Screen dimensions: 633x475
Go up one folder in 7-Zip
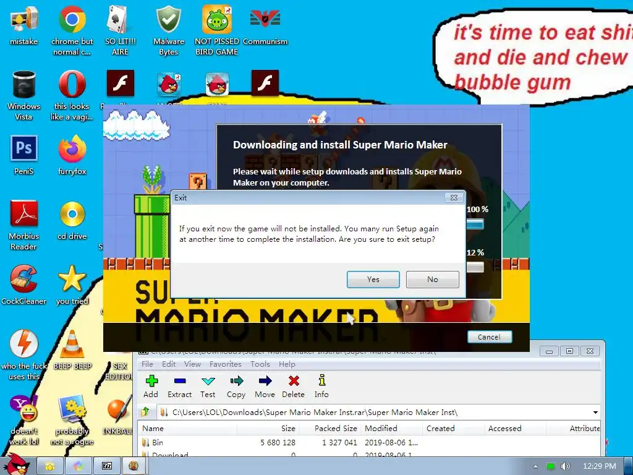point(146,412)
